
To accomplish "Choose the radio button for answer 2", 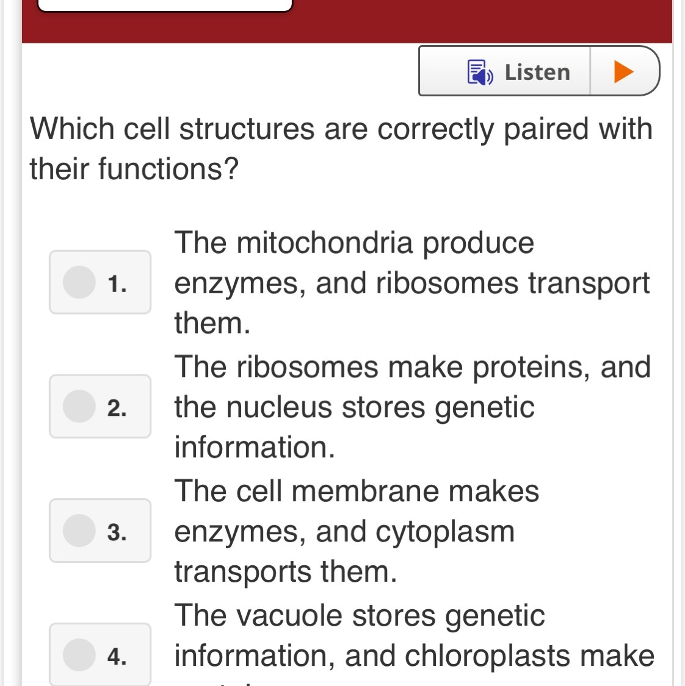I will tap(79, 407).
